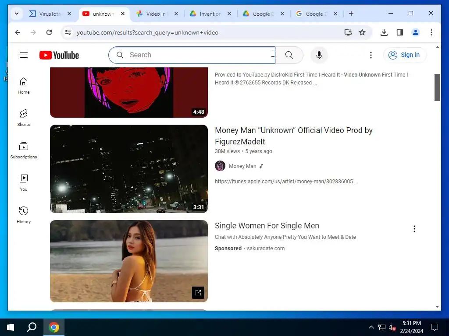Switch to the Video in Google Photos tab
The width and height of the screenshot is (449, 336).
pyautogui.click(x=157, y=14)
